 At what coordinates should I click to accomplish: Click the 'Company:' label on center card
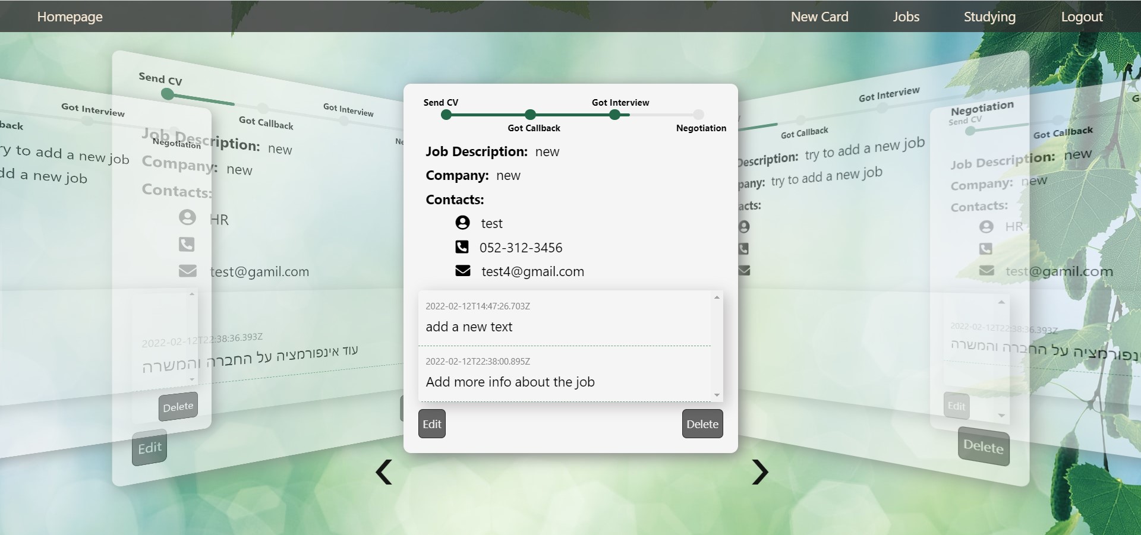(x=457, y=175)
